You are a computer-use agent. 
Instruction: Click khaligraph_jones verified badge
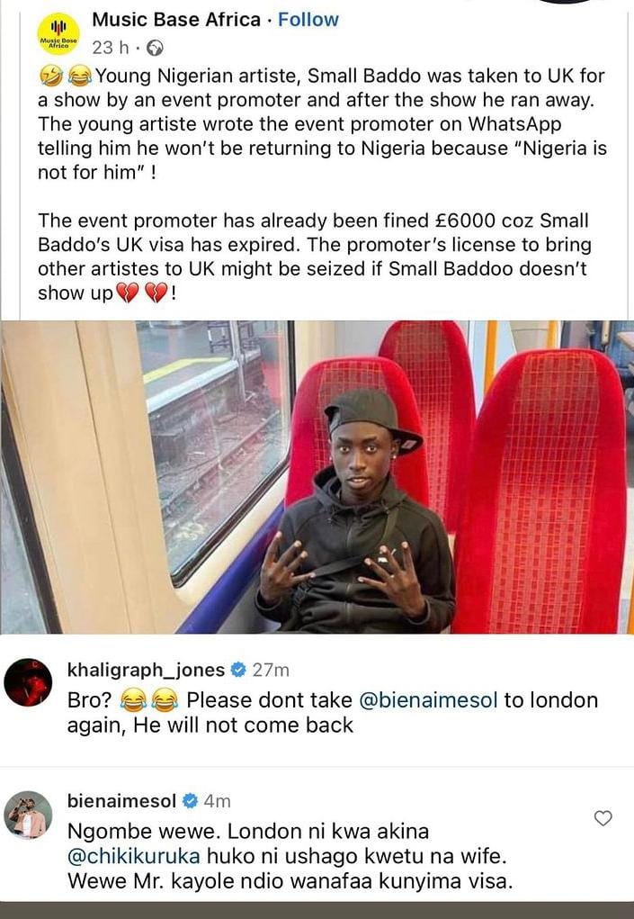click(x=238, y=670)
